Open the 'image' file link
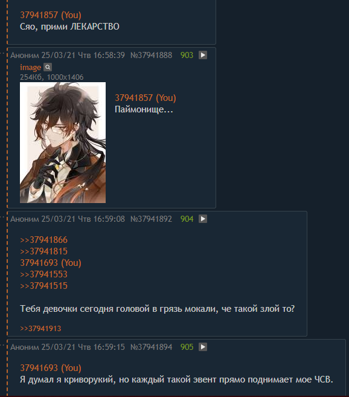The width and height of the screenshot is (349, 397). tap(30, 67)
